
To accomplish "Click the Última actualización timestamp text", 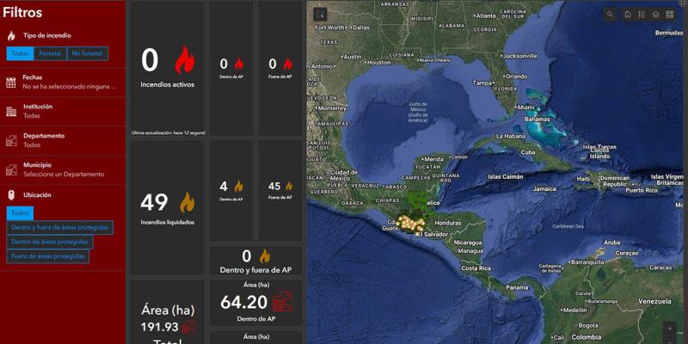I will tap(168, 132).
